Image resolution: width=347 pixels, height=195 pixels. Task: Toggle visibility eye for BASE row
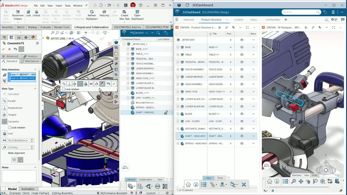pos(242,47)
